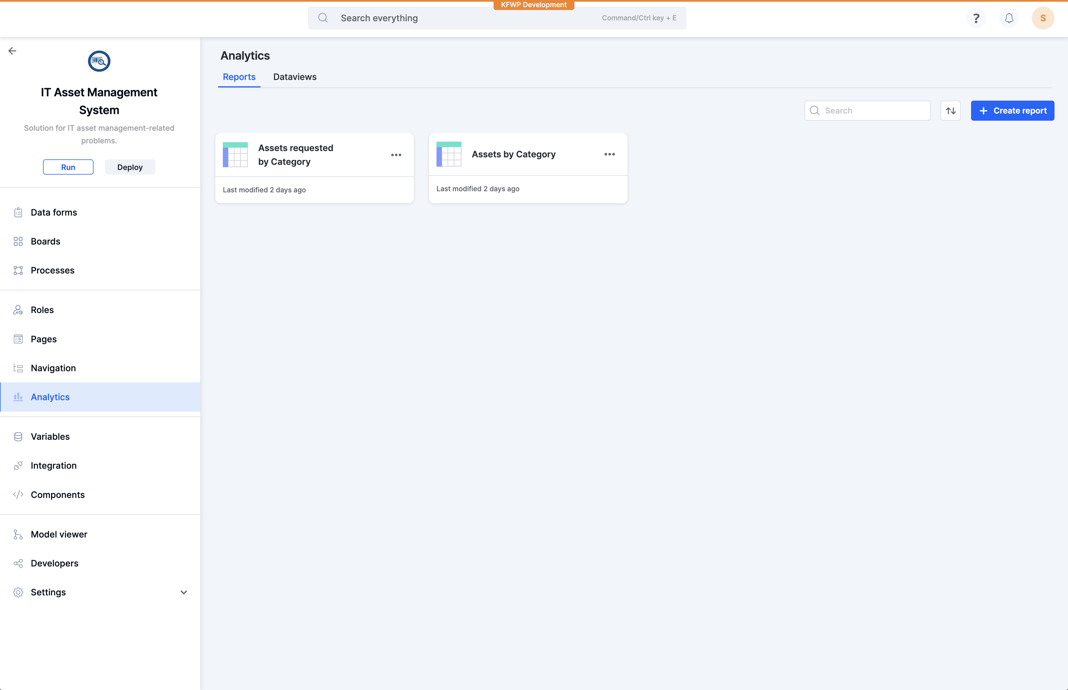This screenshot has width=1068, height=690.
Task: Open the Developers section
Action: [x=100, y=564]
